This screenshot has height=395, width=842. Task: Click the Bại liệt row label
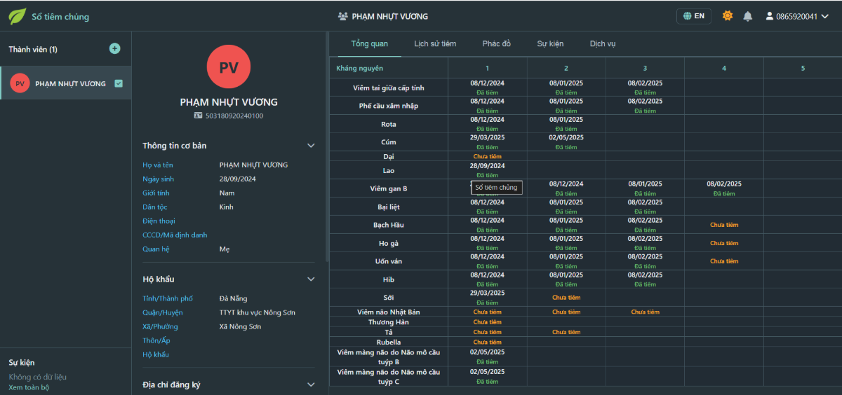click(389, 207)
